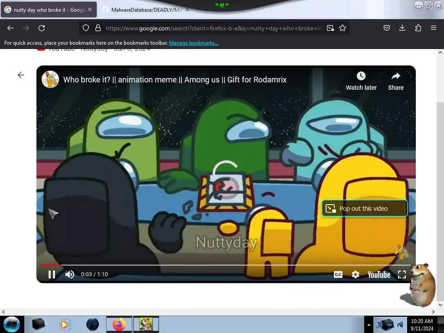Switch to the nutty day Google search tab
Screen dimensions: 444x333
(49, 10)
